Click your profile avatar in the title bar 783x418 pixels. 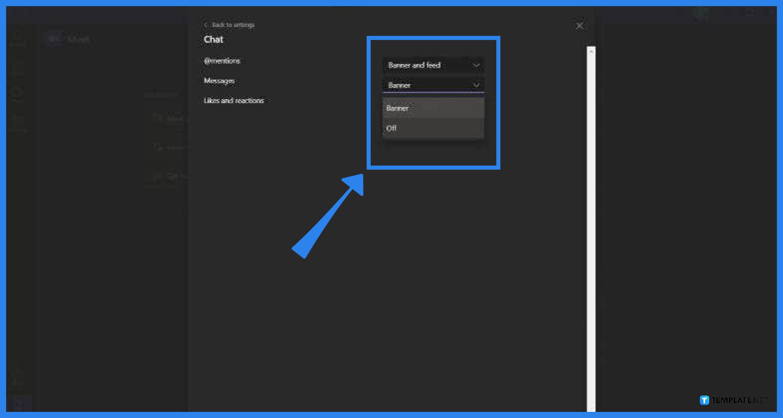click(x=701, y=13)
